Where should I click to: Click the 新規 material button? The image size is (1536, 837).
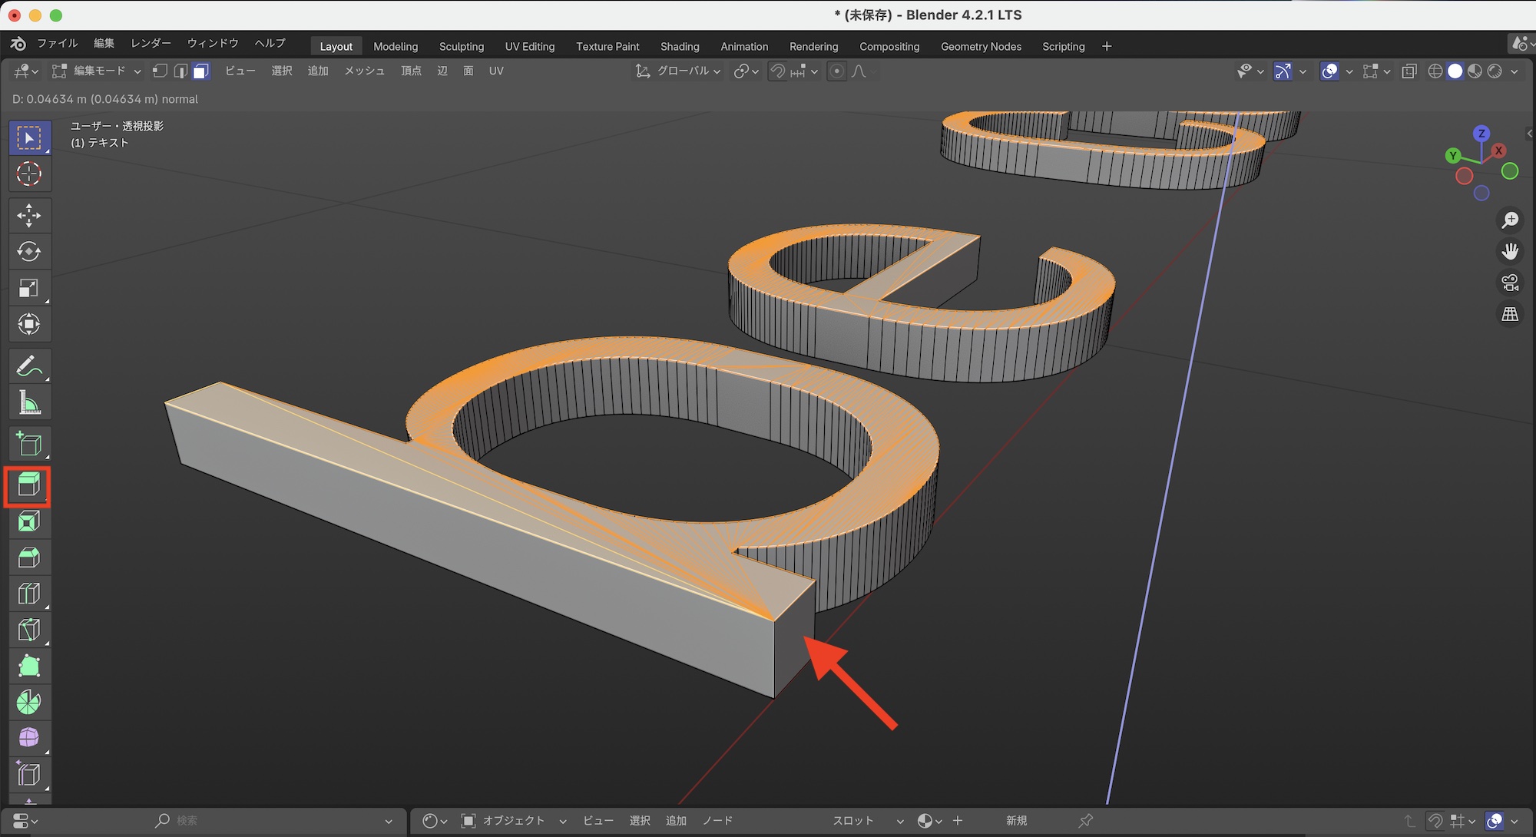(1016, 821)
